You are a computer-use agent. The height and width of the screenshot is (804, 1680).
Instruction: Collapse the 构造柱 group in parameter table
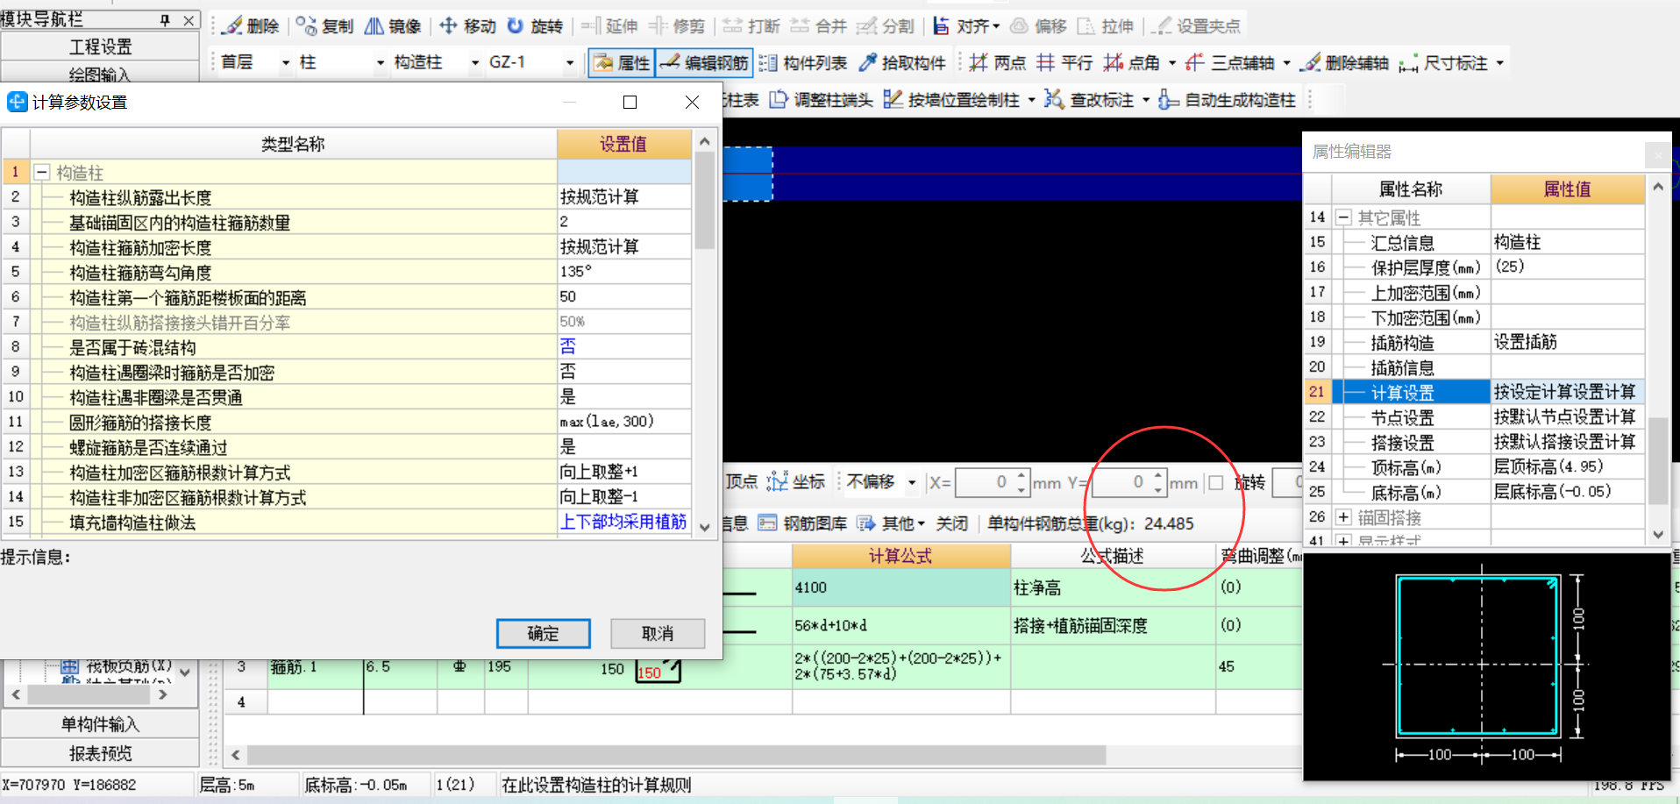pyautogui.click(x=41, y=173)
